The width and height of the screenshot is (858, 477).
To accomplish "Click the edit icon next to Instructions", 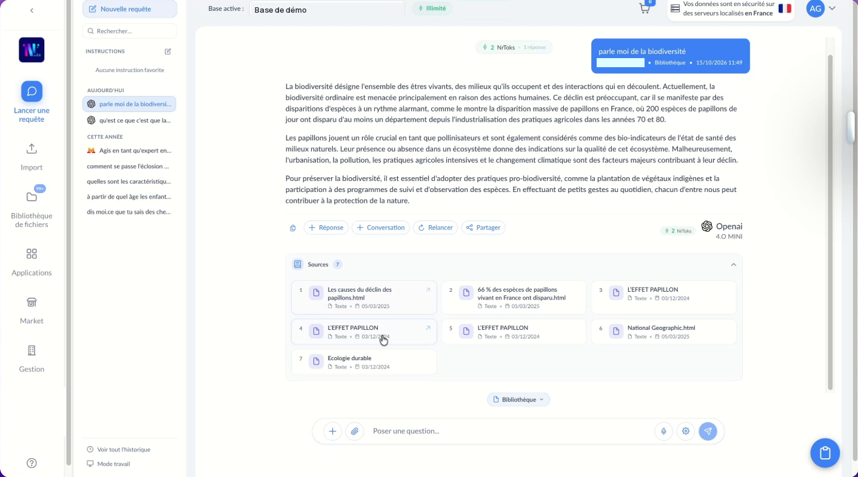I will click(168, 51).
